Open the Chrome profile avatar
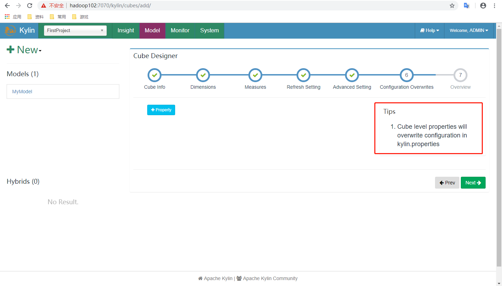Image resolution: width=502 pixels, height=286 pixels. [483, 6]
